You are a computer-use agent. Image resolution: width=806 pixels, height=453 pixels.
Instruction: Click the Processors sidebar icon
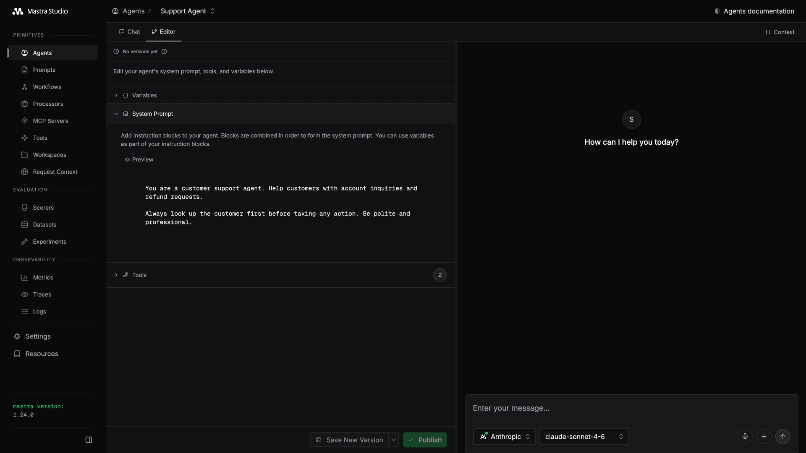[x=25, y=104]
